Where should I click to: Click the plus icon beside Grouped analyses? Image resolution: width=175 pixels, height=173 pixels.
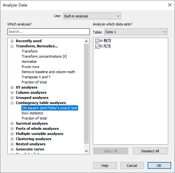12,98
